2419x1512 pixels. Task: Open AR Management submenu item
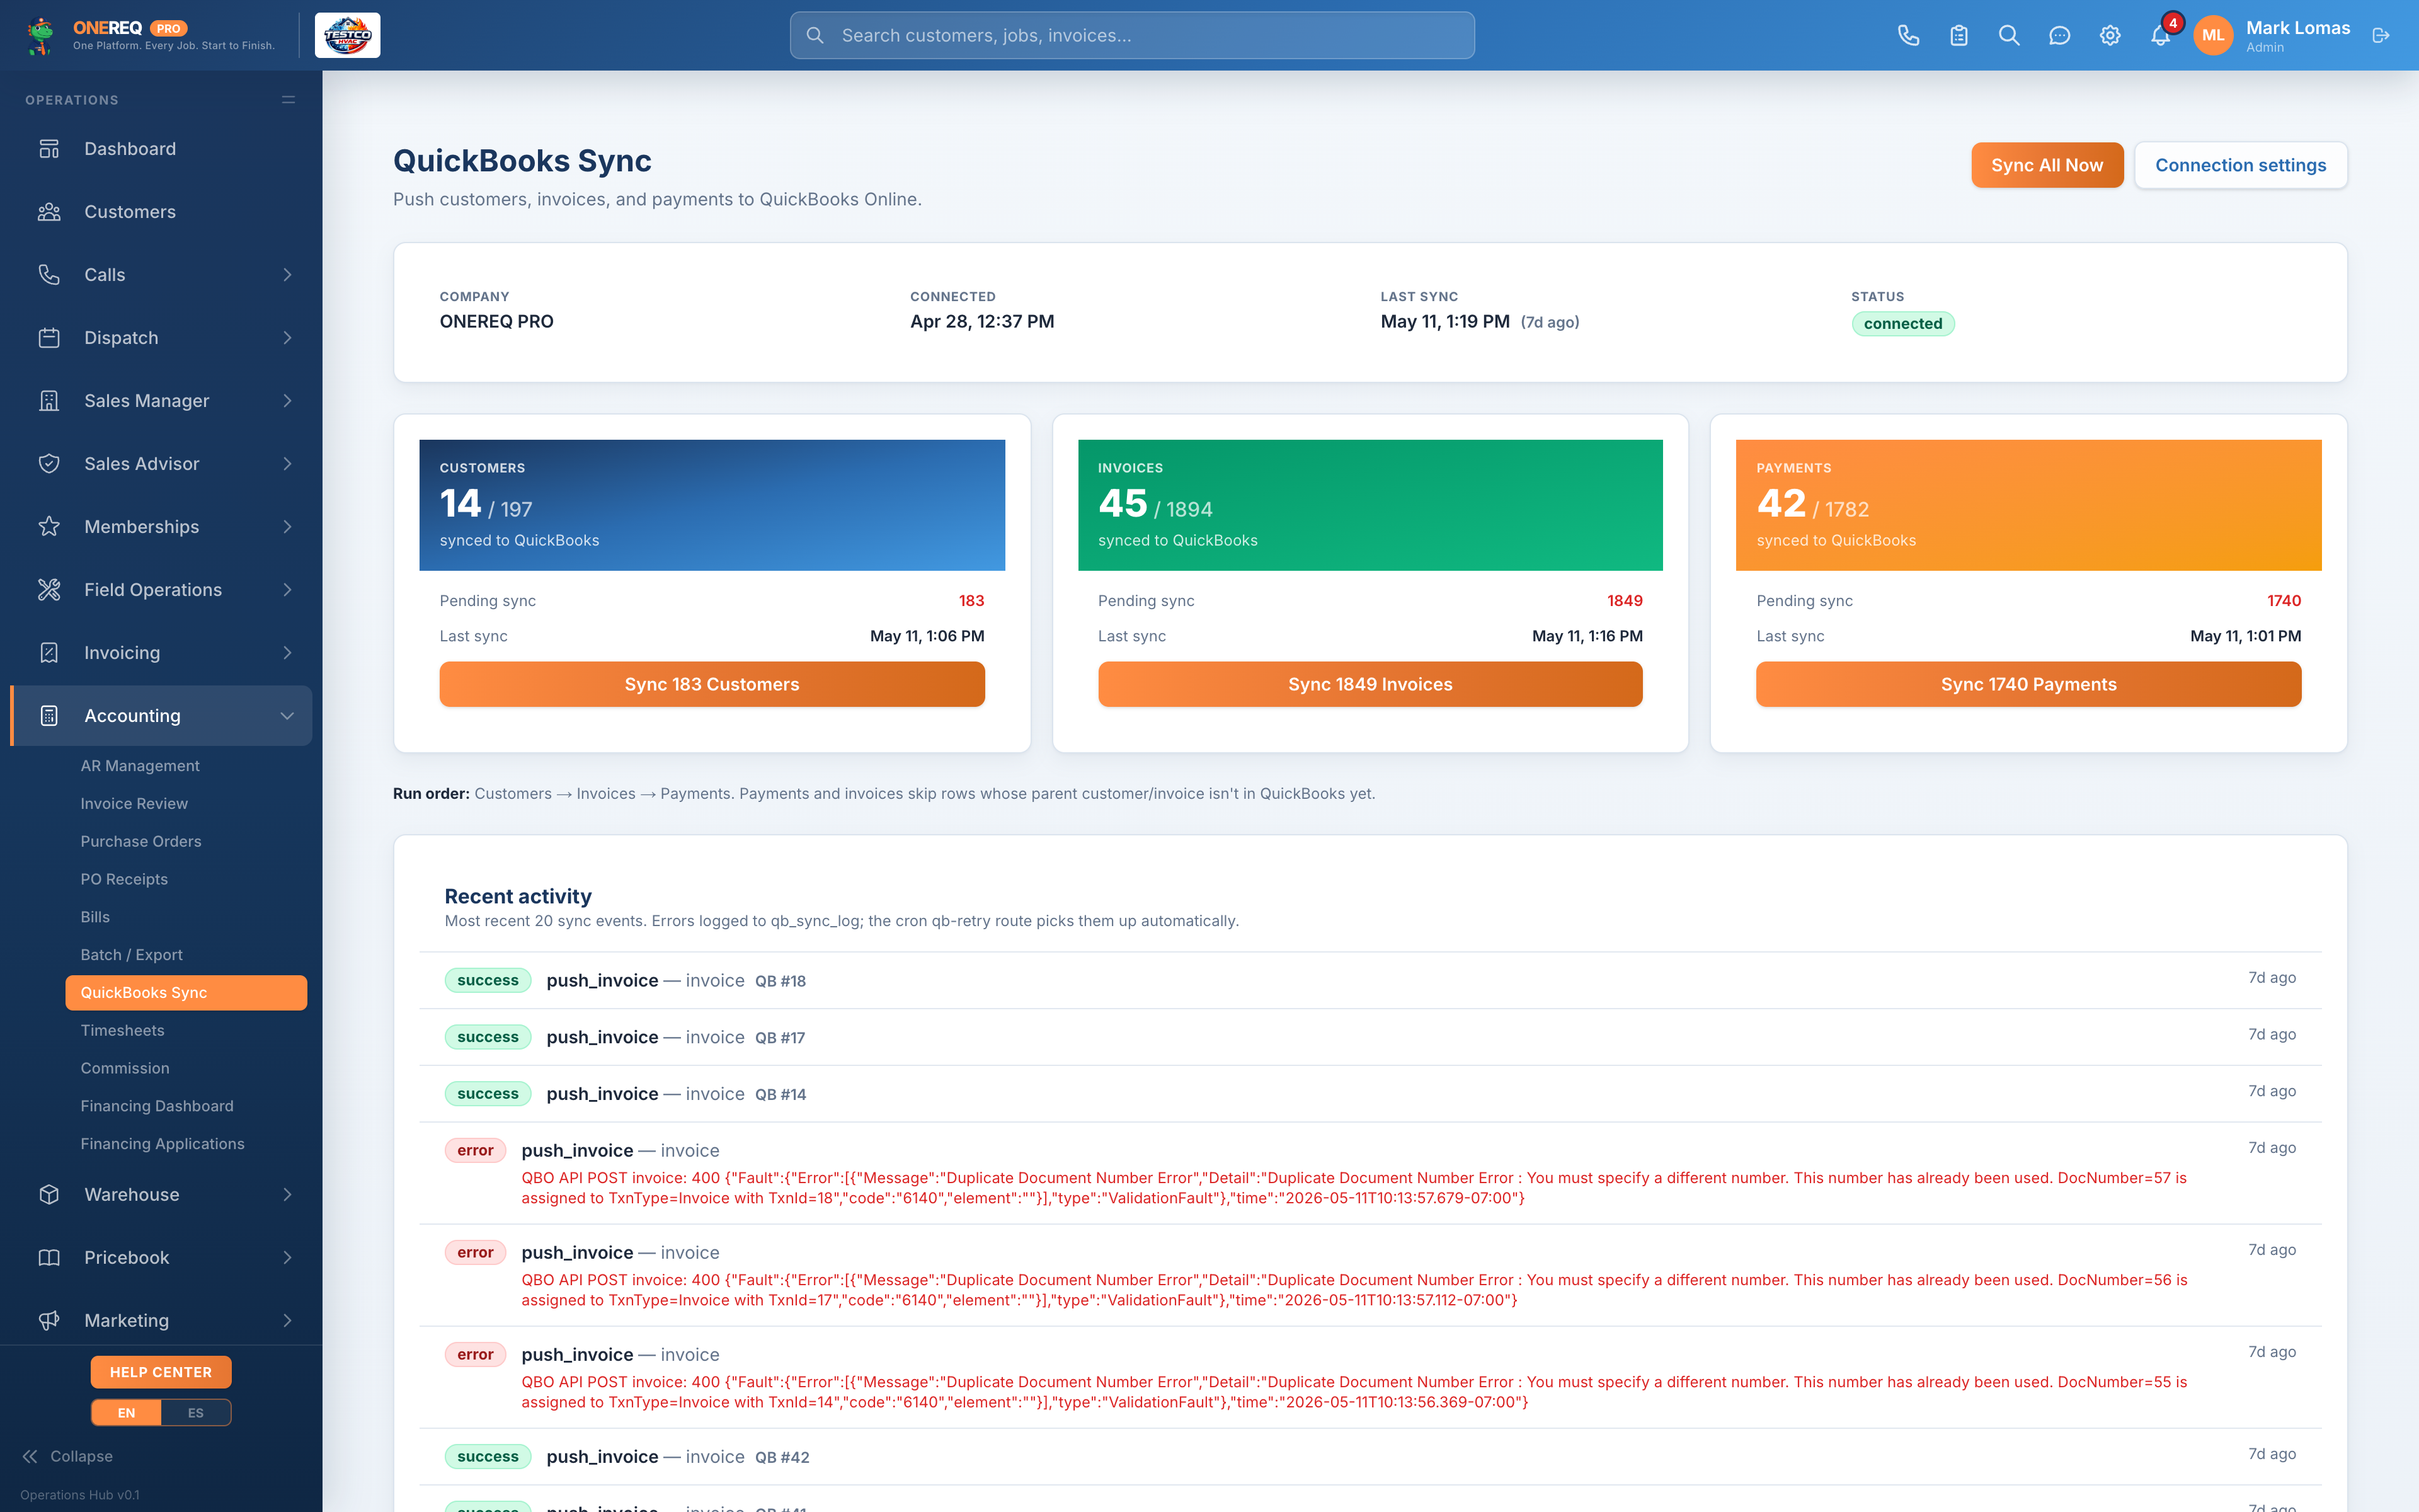pos(186,766)
